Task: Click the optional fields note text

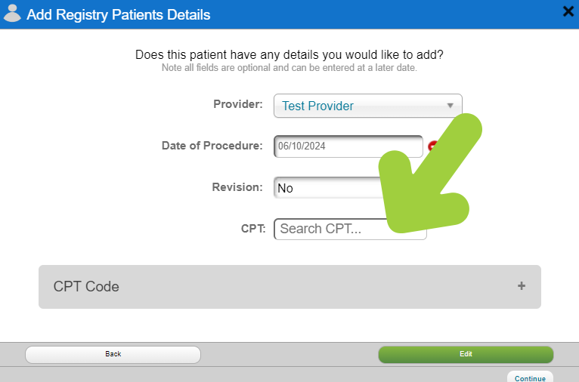Action: click(x=289, y=68)
